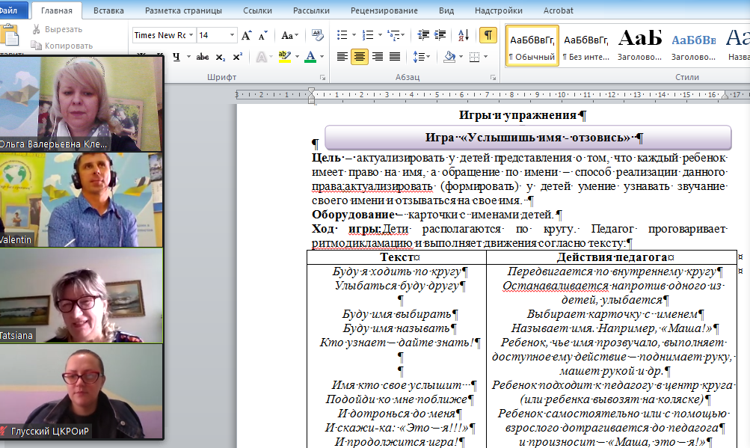Increase font size with the grow button

pos(246,35)
